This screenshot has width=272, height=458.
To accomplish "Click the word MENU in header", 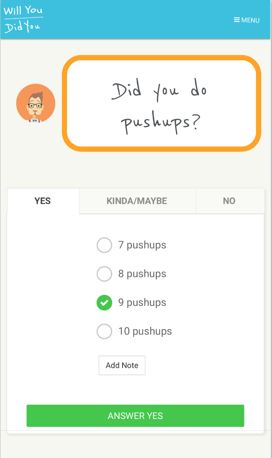I will point(251,20).
